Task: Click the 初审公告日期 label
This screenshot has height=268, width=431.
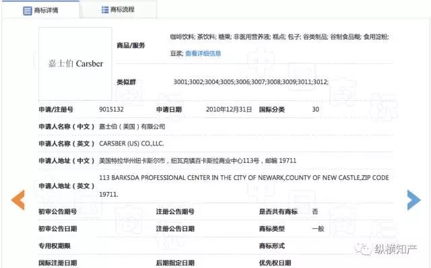Action: 57,228
